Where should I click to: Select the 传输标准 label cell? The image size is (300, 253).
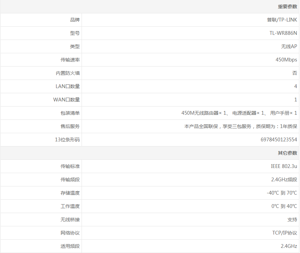point(41,166)
